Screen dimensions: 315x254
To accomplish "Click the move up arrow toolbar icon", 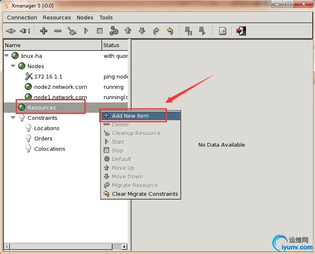I will coord(128,31).
